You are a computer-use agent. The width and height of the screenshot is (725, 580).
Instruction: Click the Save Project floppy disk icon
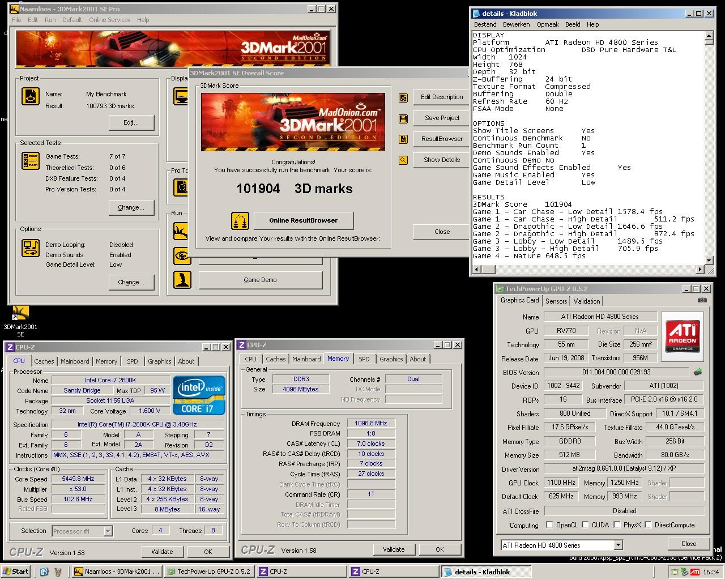pyautogui.click(x=403, y=118)
